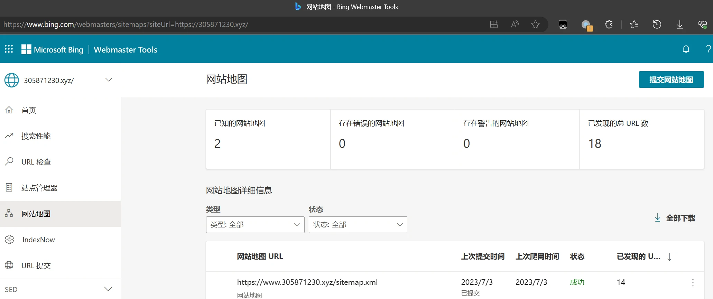The image size is (713, 299).
Task: Click the help question mark icon
Action: point(708,49)
